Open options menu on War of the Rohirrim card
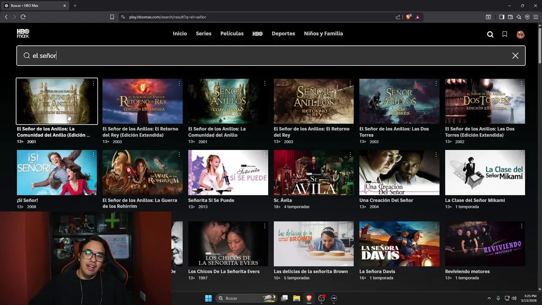 (x=179, y=155)
